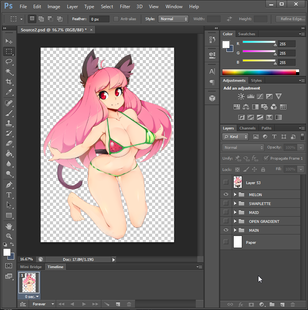Viewport: 308px width, 310px height.
Task: Select the Clone Stamp tool
Action: (9, 123)
